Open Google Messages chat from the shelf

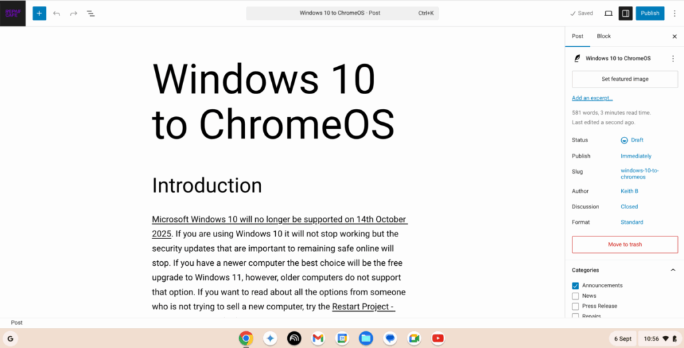[x=390, y=339]
